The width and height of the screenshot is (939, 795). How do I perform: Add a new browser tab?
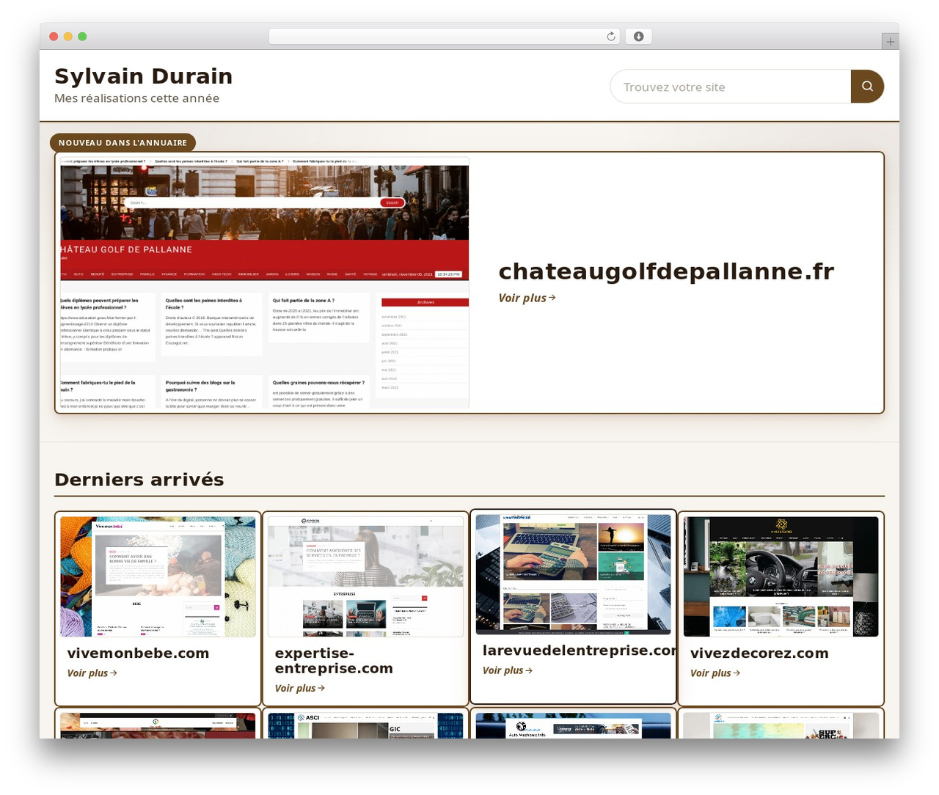pyautogui.click(x=890, y=42)
